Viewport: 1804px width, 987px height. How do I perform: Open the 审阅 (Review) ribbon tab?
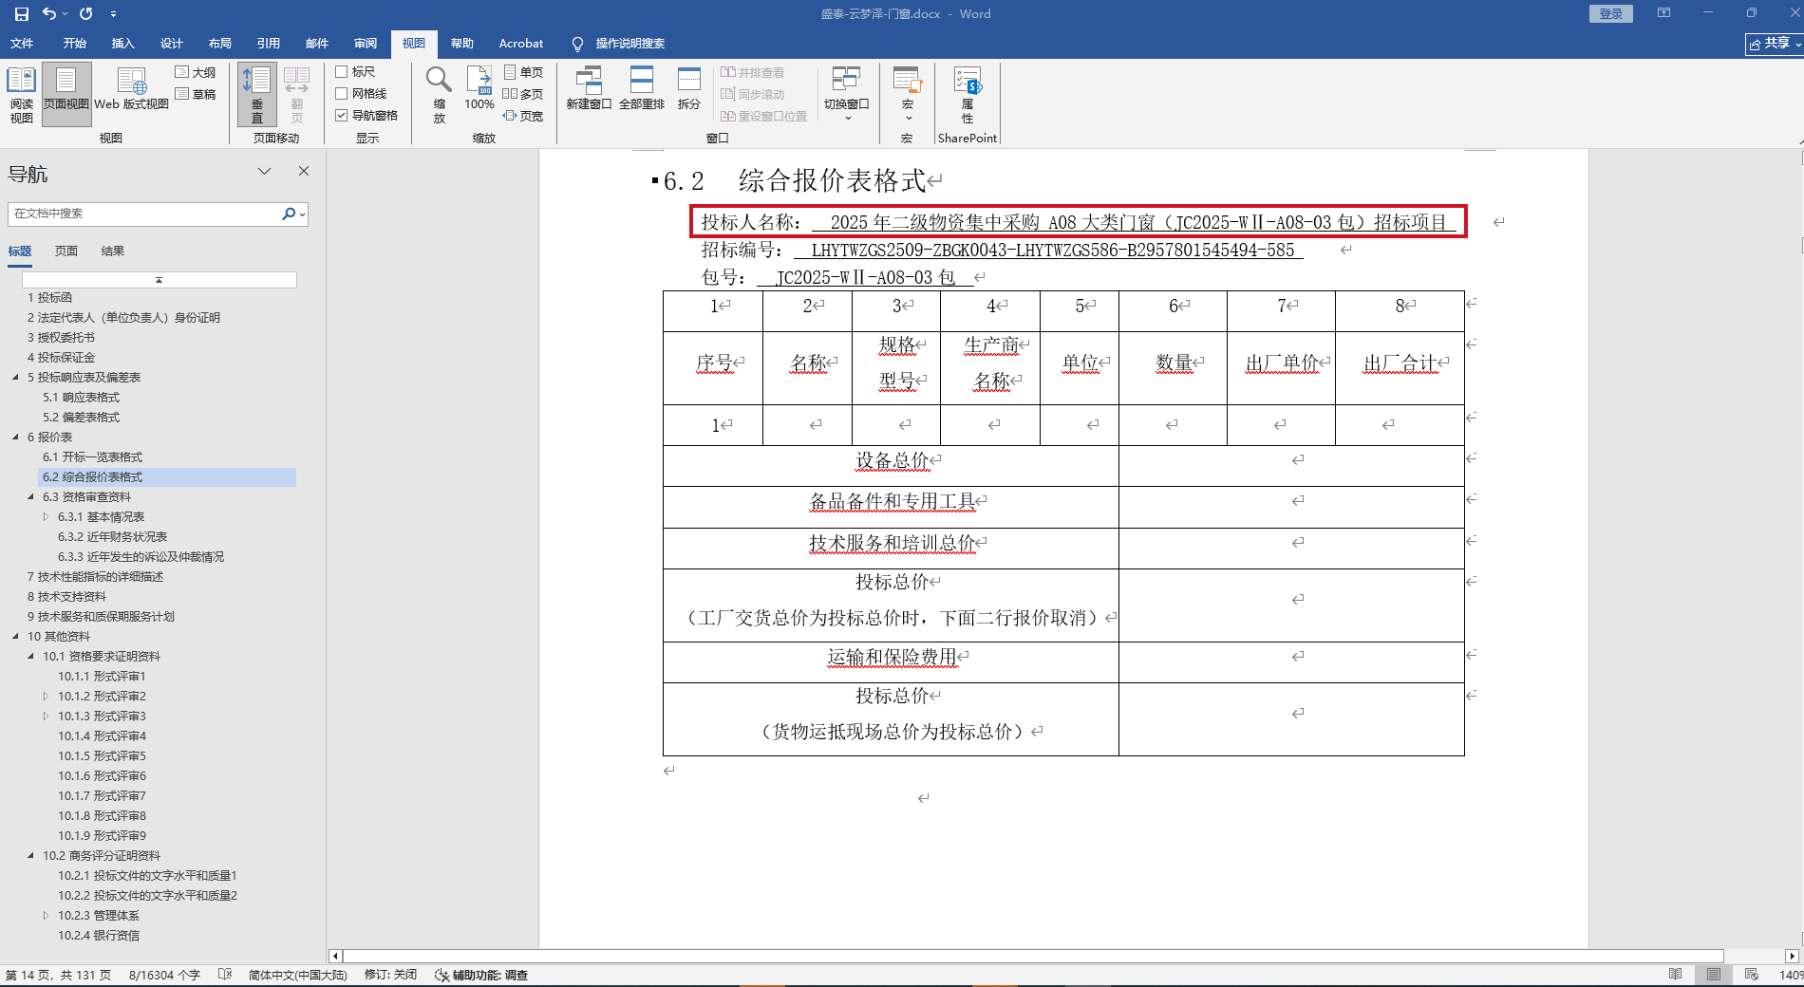pyautogui.click(x=366, y=44)
